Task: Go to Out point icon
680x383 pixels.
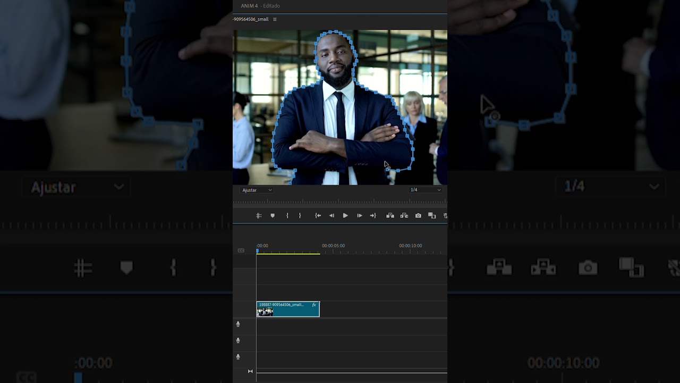Action: tap(373, 215)
